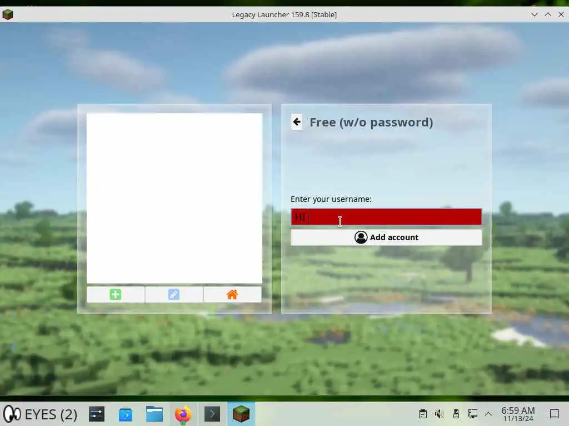Click the removable USB device tray icon
The height and width of the screenshot is (426, 569).
[456, 414]
